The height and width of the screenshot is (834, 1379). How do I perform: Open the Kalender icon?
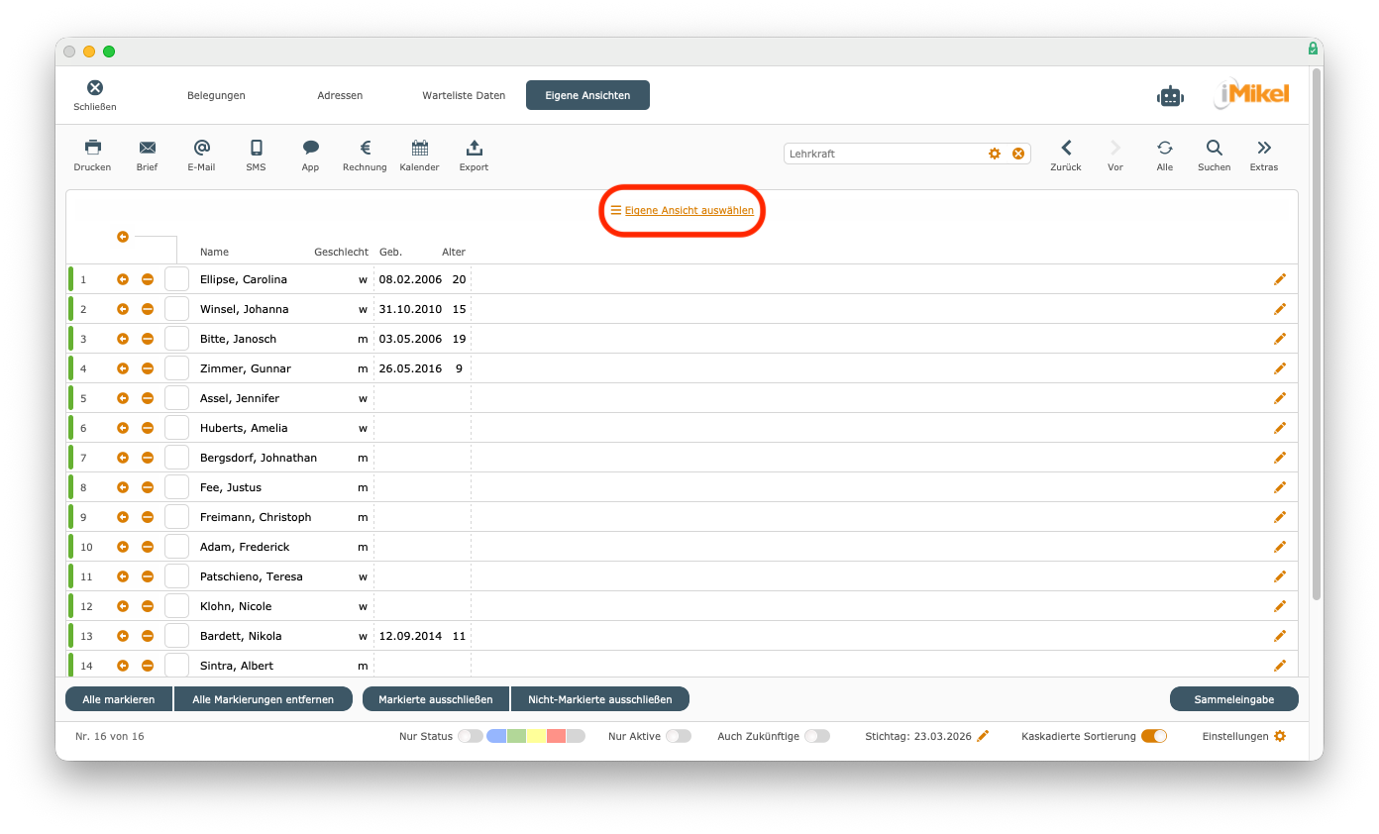click(x=419, y=148)
